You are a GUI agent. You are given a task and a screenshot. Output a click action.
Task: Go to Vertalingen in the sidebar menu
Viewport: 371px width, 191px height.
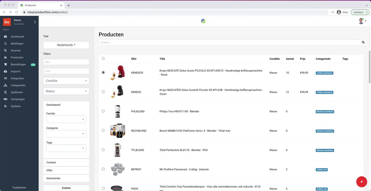(x=18, y=99)
